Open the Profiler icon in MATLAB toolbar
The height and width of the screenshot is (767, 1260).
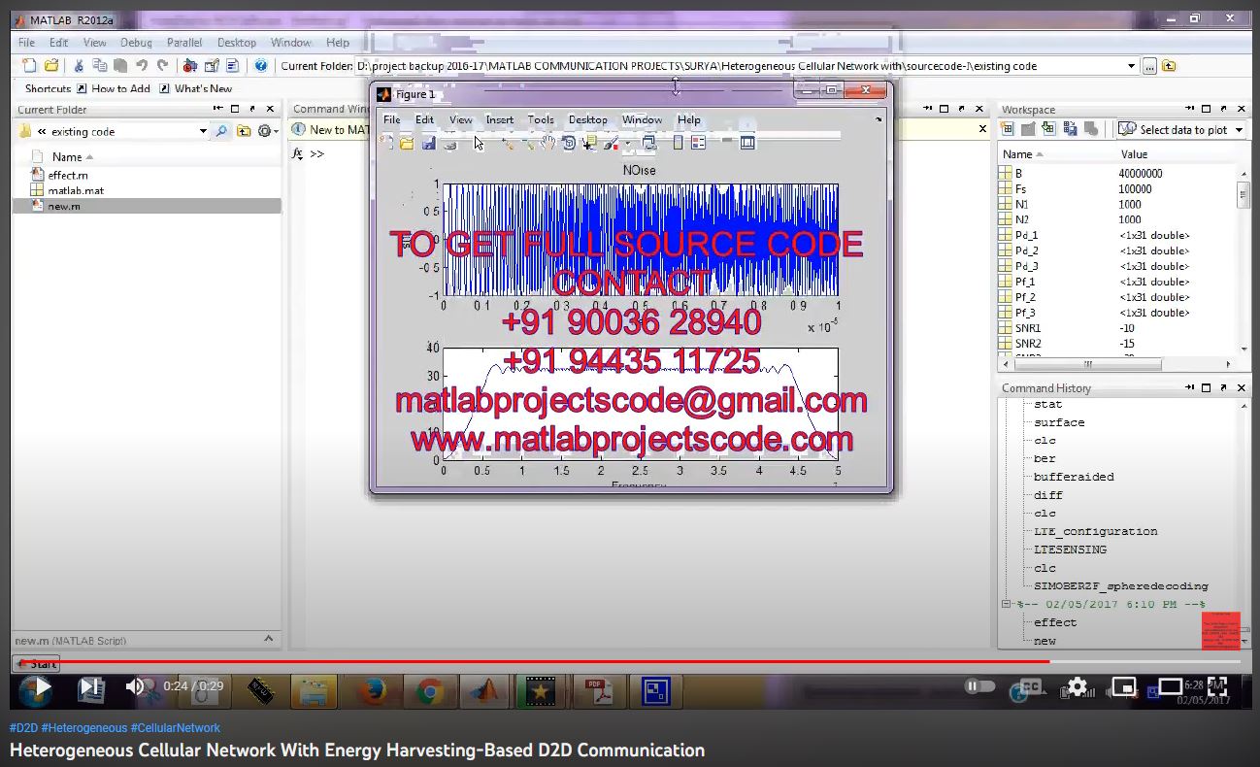pos(233,66)
